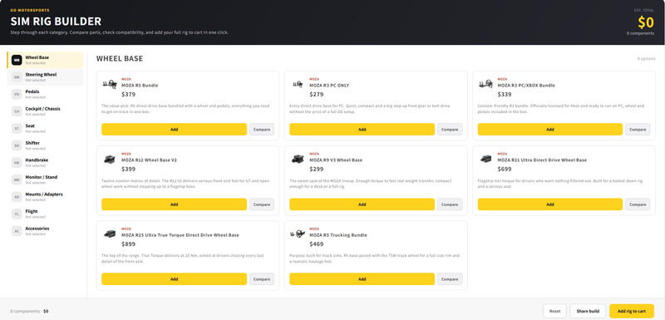Screen dimensions: 665x320
Task: Compare the MOZA R3 PC ONLY base
Action: coord(450,130)
